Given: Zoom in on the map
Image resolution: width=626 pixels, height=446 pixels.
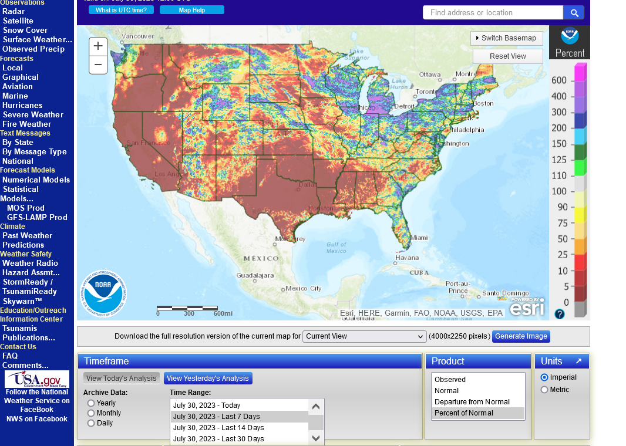Looking at the screenshot, I should coord(98,46).
